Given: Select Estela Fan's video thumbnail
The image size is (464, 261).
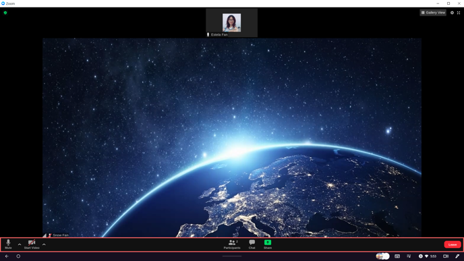Looking at the screenshot, I should click(231, 22).
